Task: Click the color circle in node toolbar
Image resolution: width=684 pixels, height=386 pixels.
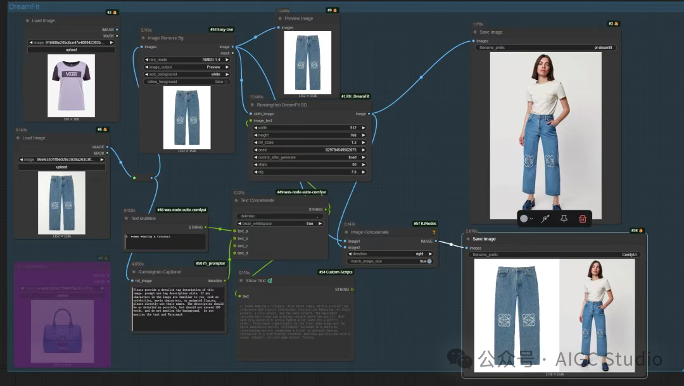Action: point(524,219)
